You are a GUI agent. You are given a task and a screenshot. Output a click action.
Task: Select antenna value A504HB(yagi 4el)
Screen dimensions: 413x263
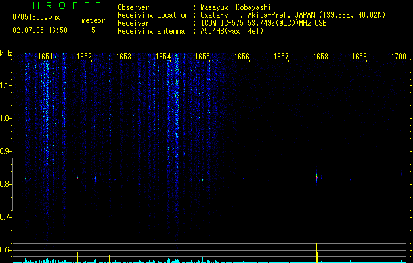(x=232, y=31)
